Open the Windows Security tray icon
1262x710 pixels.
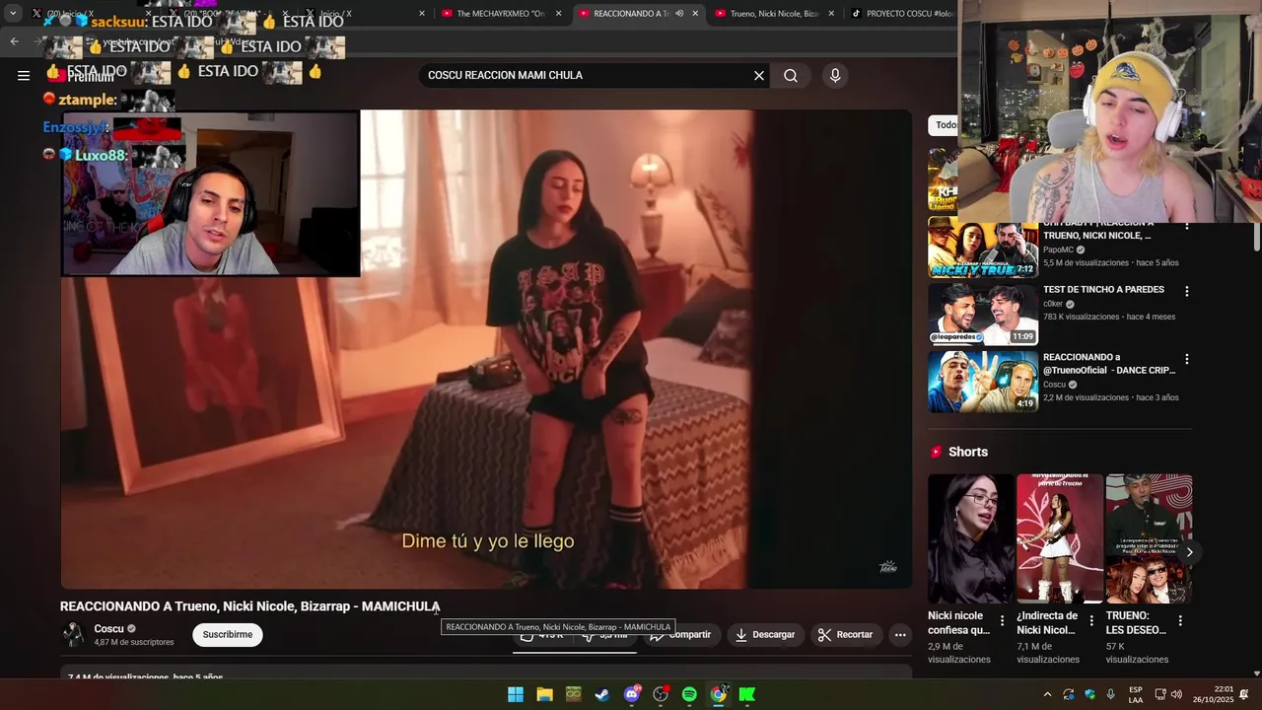[x=1089, y=694]
